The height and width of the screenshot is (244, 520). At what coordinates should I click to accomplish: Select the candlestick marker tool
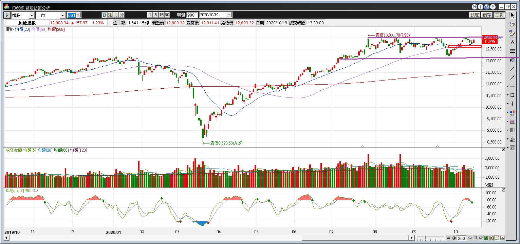513,103
